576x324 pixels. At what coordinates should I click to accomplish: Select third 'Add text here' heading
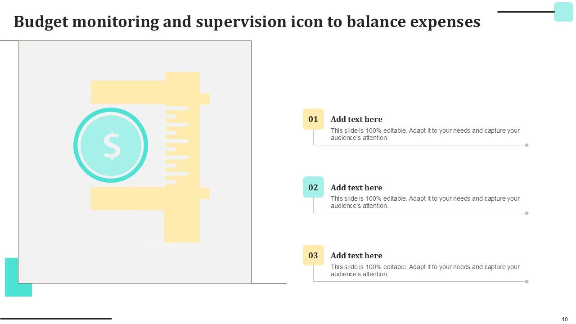coord(356,256)
